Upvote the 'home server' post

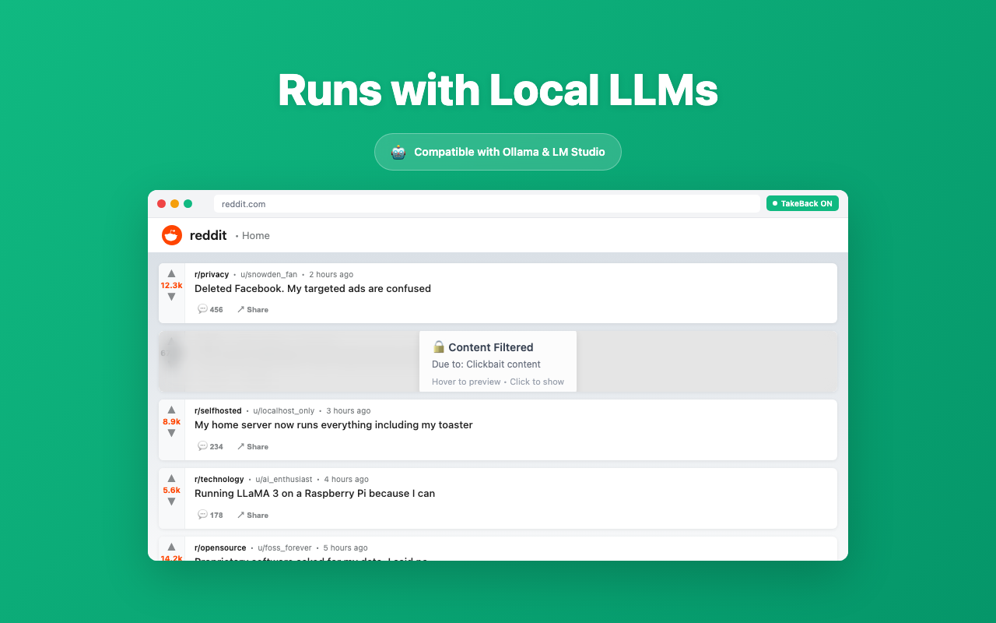pos(172,410)
